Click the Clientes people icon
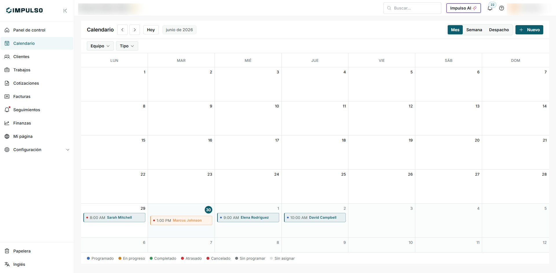 coord(7,57)
